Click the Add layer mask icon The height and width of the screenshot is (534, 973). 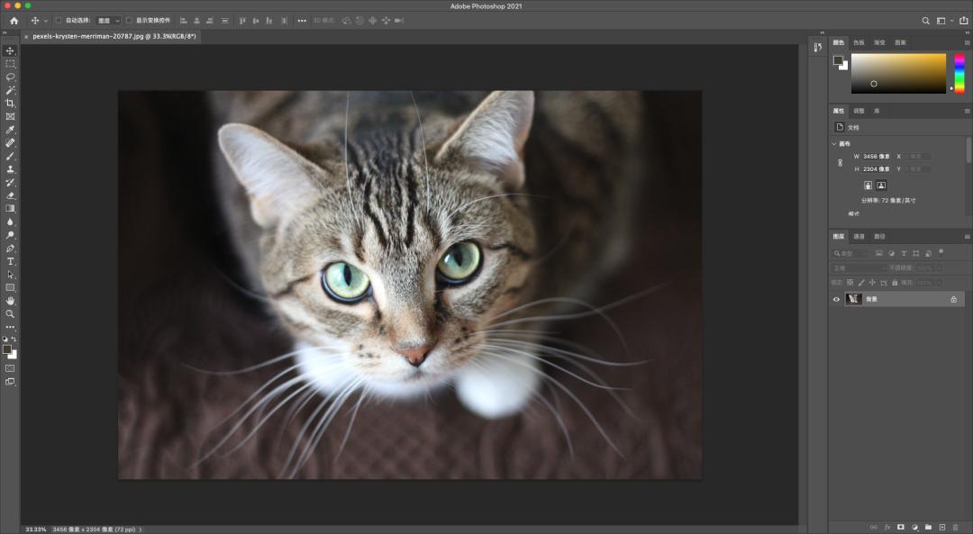coord(898,526)
